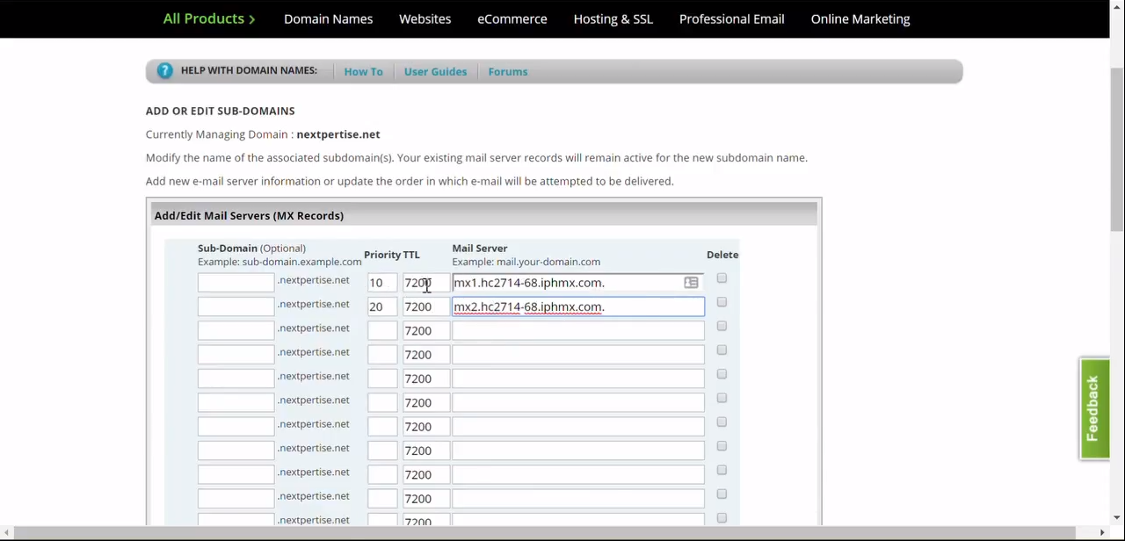The width and height of the screenshot is (1125, 541).
Task: Check Delete box in seventh MX row
Action: coord(722,422)
